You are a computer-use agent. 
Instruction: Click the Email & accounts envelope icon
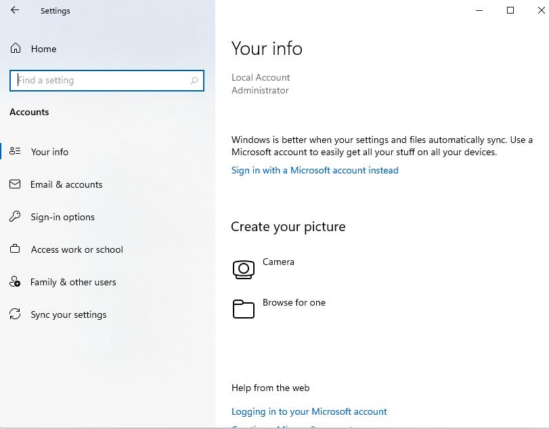[15, 184]
